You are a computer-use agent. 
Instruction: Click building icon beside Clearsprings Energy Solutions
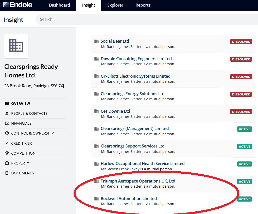(96, 94)
